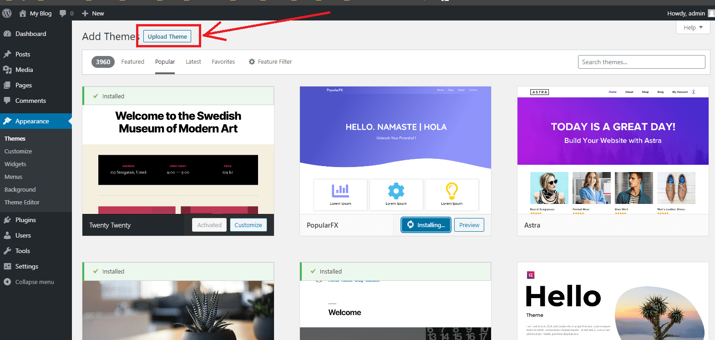
Task: Open the Customize submenu item
Action: click(x=18, y=151)
